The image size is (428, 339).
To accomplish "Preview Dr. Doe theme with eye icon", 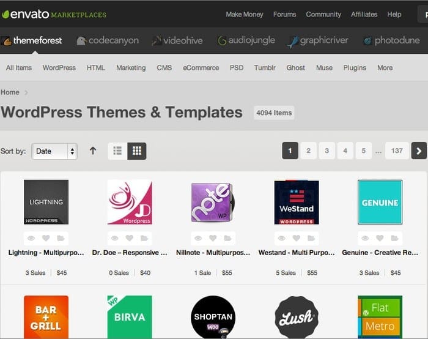I will tap(115, 238).
